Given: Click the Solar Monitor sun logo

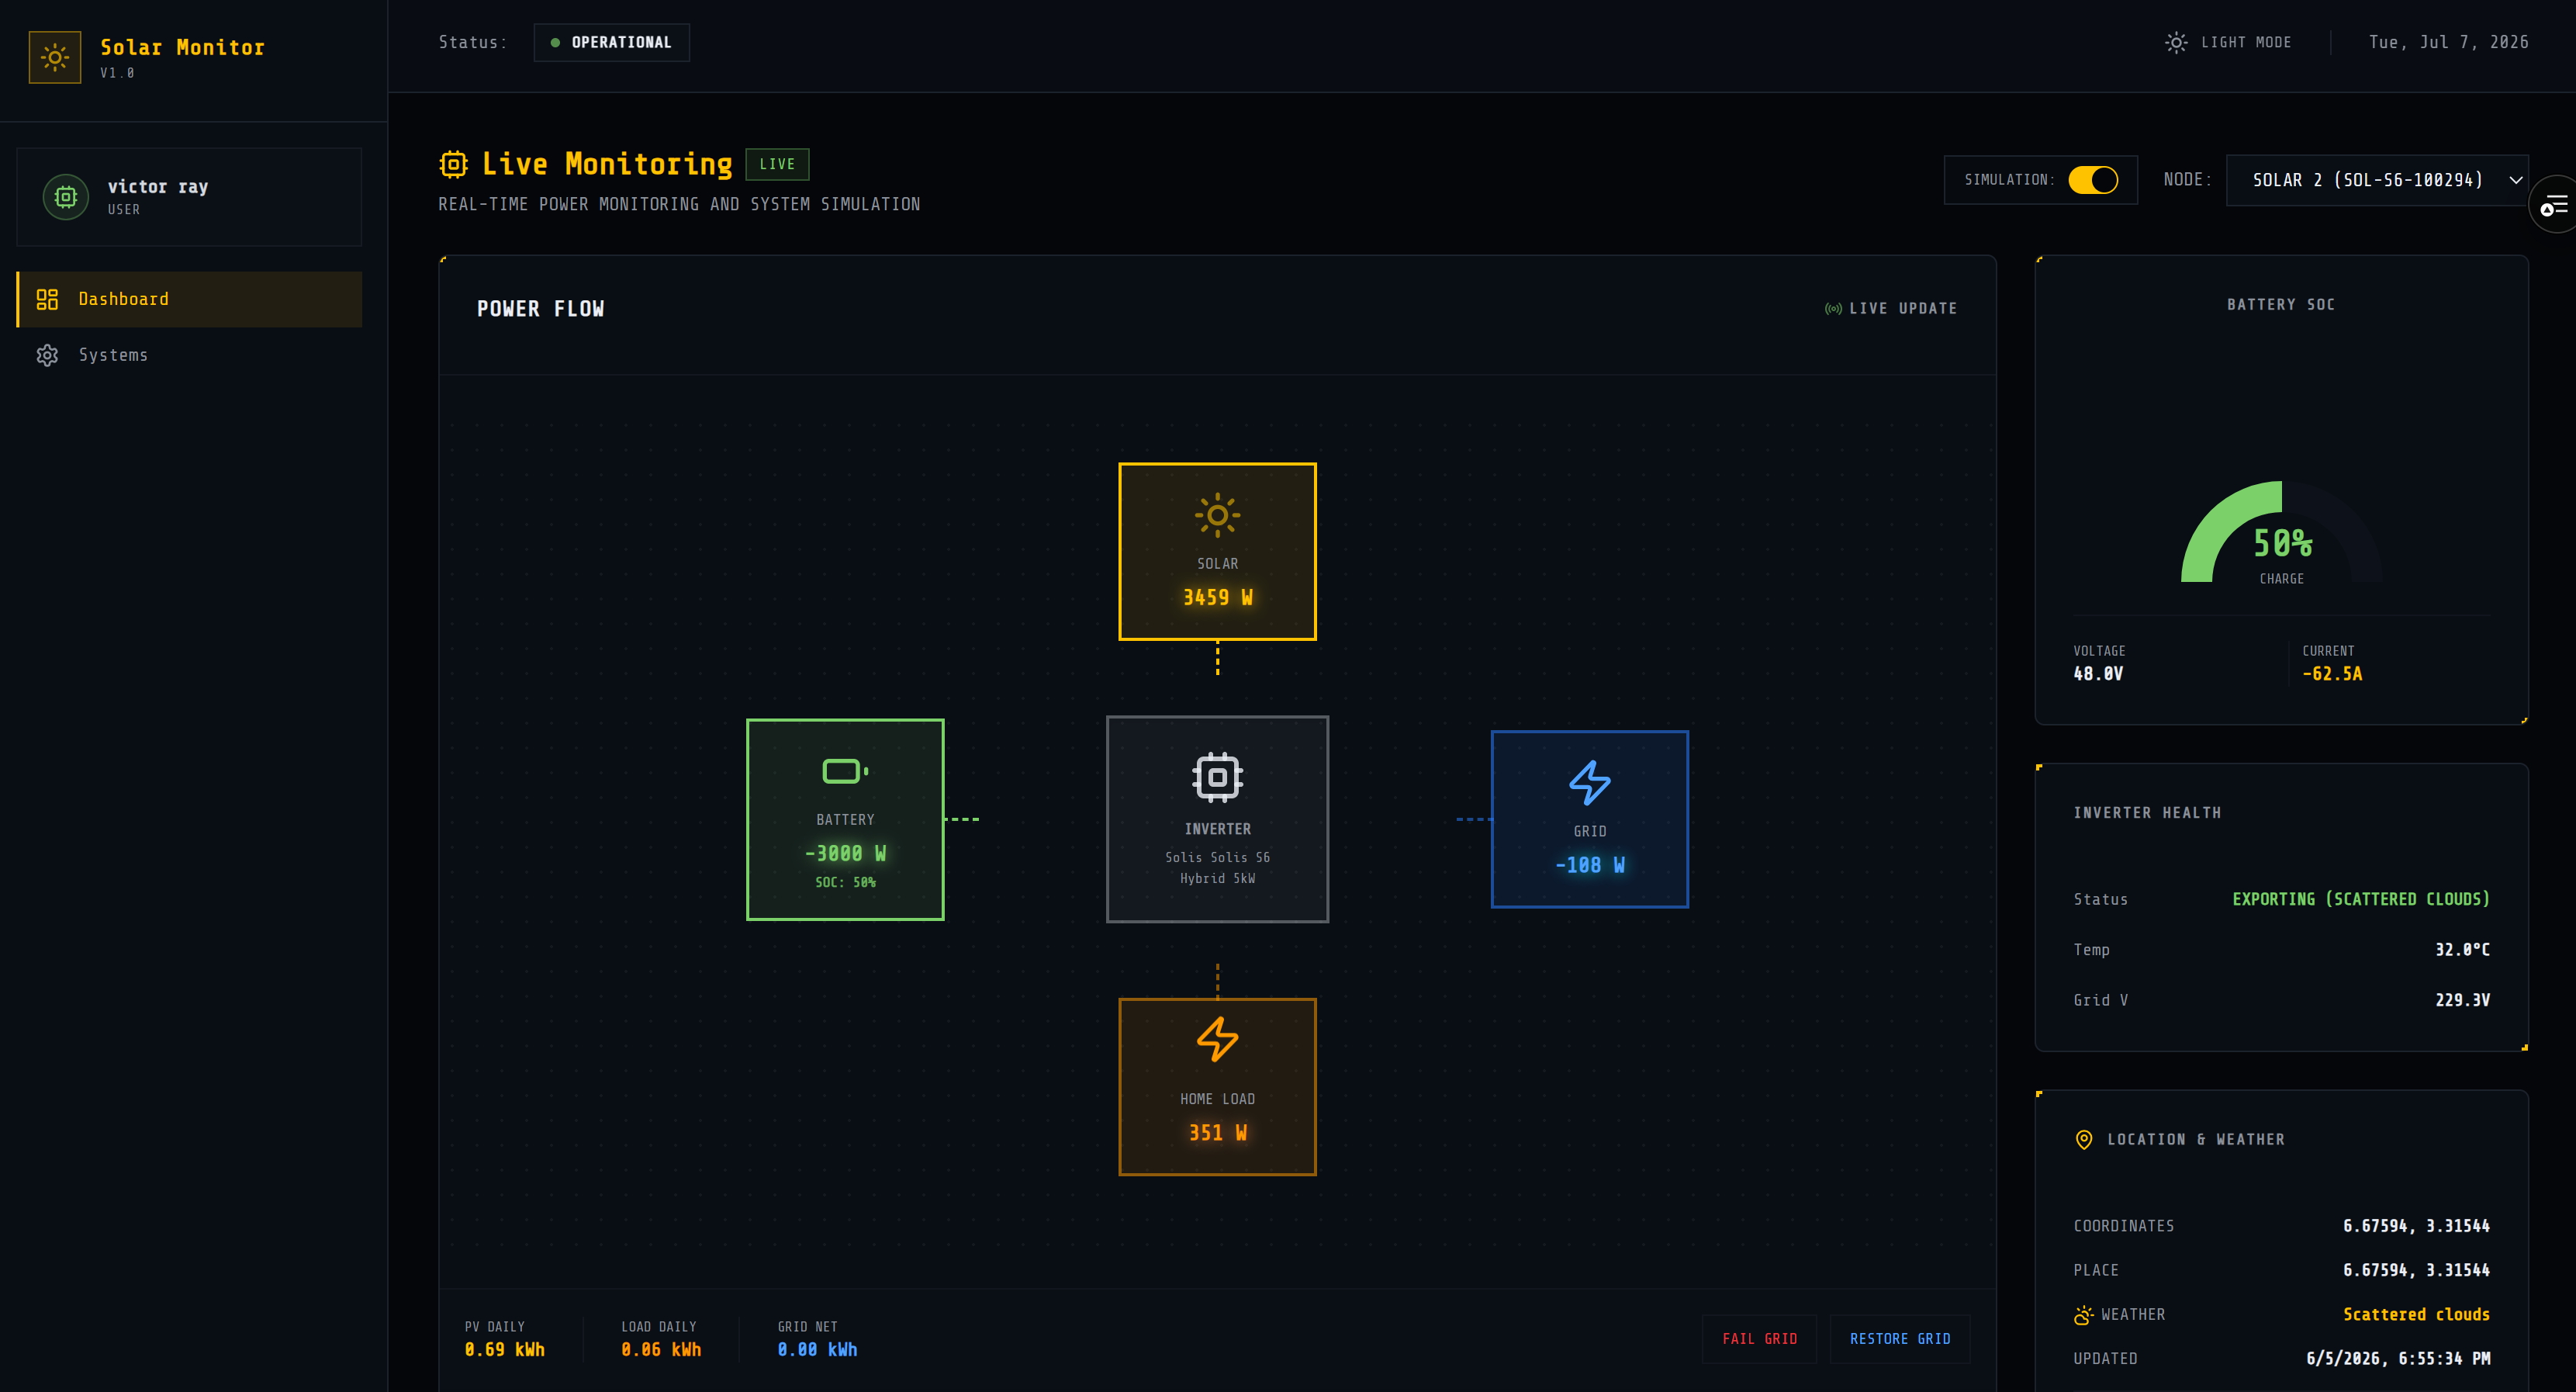Looking at the screenshot, I should pos(55,57).
